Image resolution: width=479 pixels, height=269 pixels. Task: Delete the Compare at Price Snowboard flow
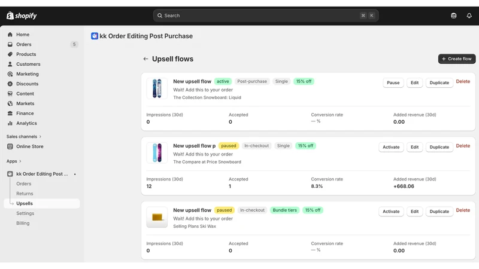[x=463, y=146]
